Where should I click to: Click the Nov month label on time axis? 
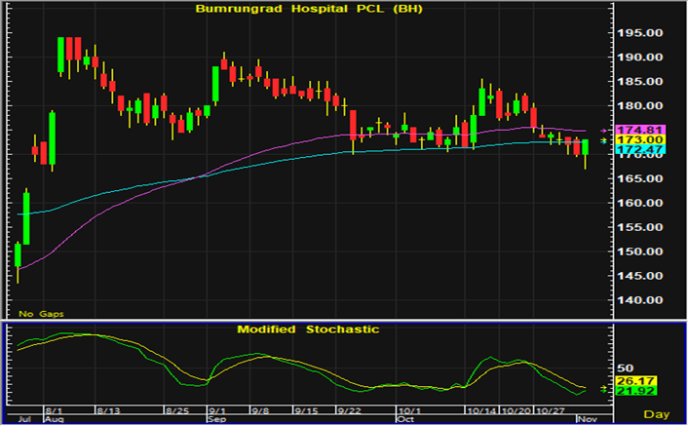(582, 418)
